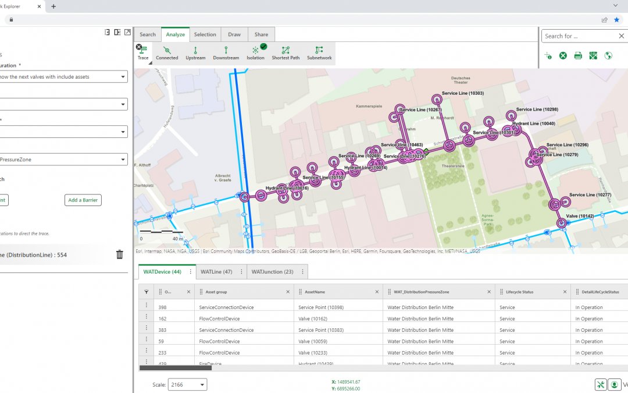Delete the DistributionLine 554 starting point

click(x=119, y=254)
